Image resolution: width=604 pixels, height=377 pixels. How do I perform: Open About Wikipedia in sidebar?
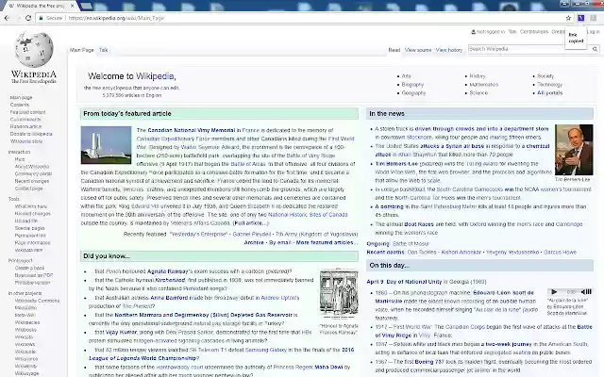coord(32,167)
